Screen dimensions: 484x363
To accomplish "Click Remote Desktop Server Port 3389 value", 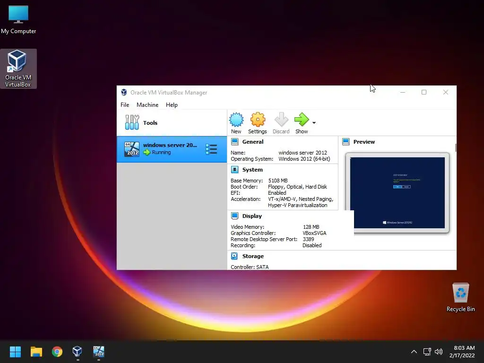I will pos(308,239).
